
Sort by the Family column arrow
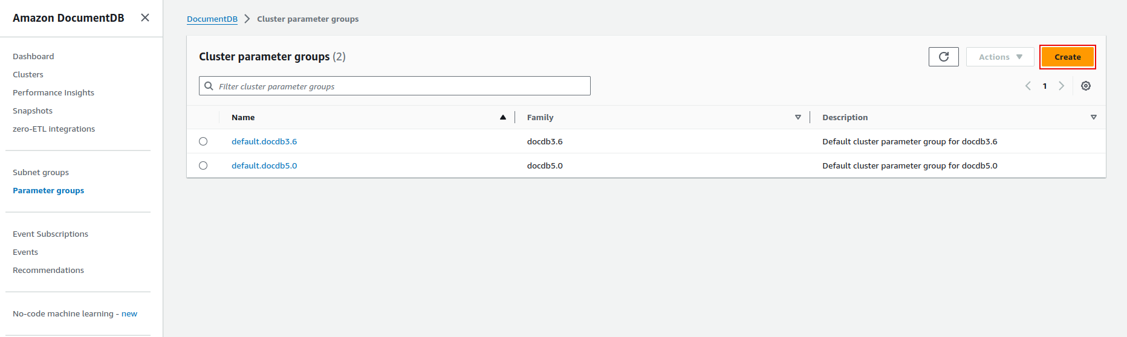[x=797, y=117]
